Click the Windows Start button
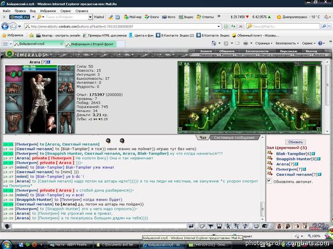Image resolution: width=333 pixels, height=249 pixels. click(x=6, y=245)
